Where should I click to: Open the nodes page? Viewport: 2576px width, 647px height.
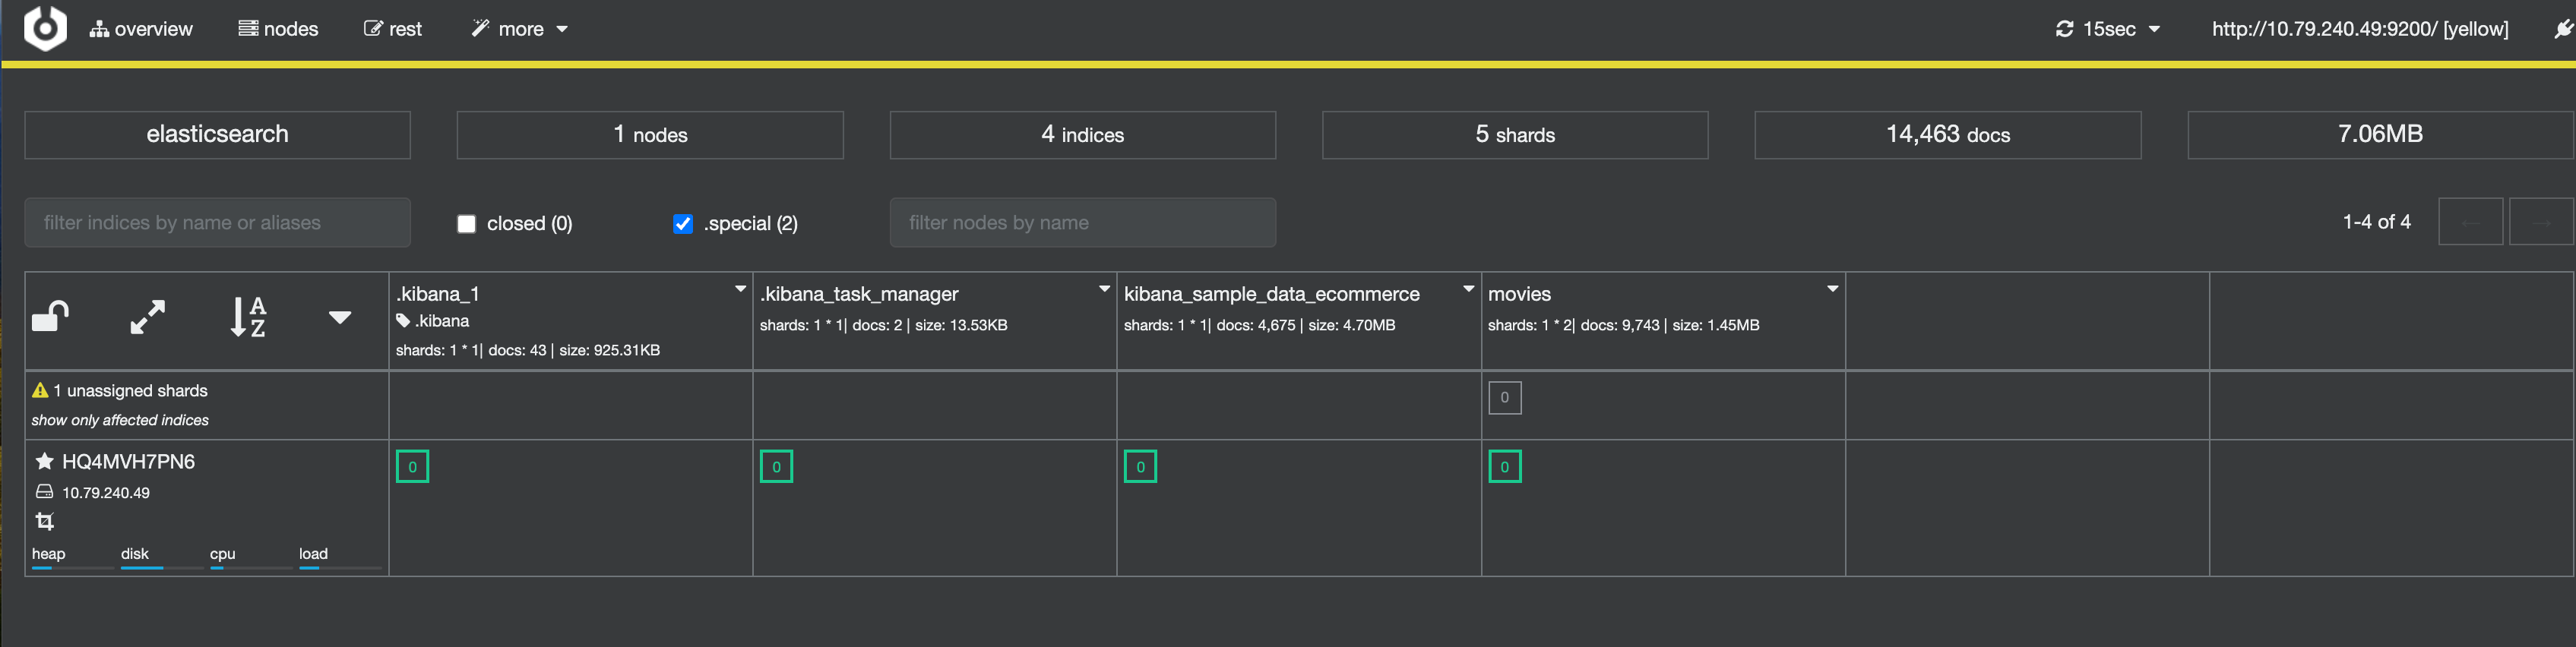point(278,29)
